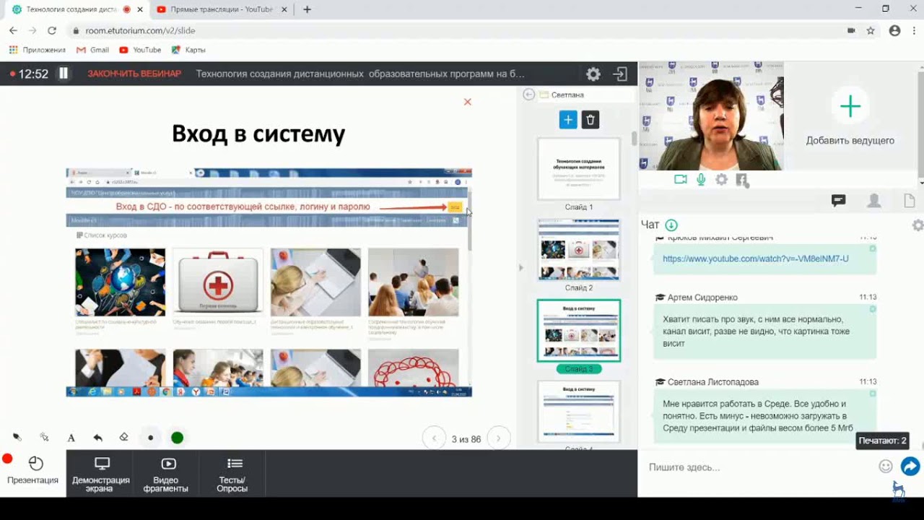Image resolution: width=924 pixels, height=520 pixels.
Task: Download chat with green arrow icon
Action: [671, 225]
